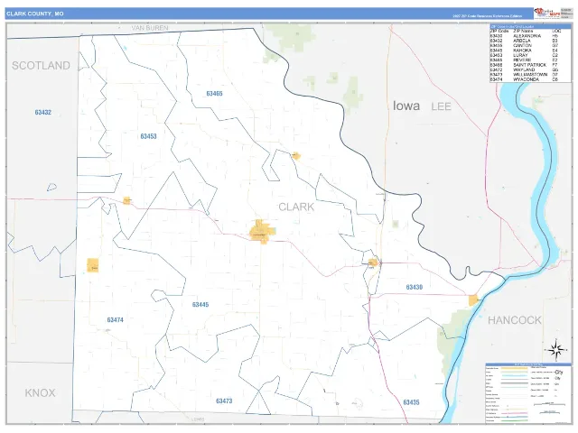Click the HANCOCK county label
The image size is (578, 433).
pyautogui.click(x=515, y=320)
